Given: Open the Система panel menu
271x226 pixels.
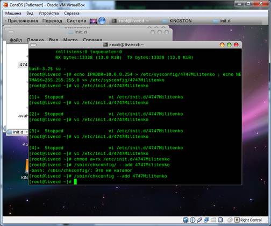Looking at the screenshot, I should pos(76,21).
